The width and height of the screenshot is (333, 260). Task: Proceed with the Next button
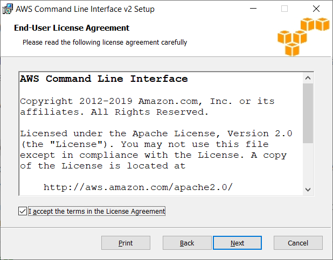click(237, 243)
